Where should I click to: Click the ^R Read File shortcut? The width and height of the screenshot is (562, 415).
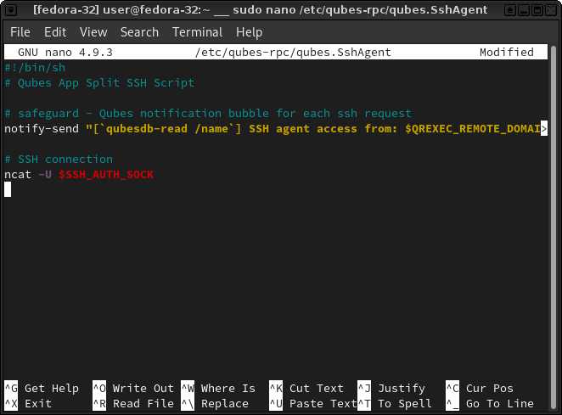pyautogui.click(x=132, y=404)
